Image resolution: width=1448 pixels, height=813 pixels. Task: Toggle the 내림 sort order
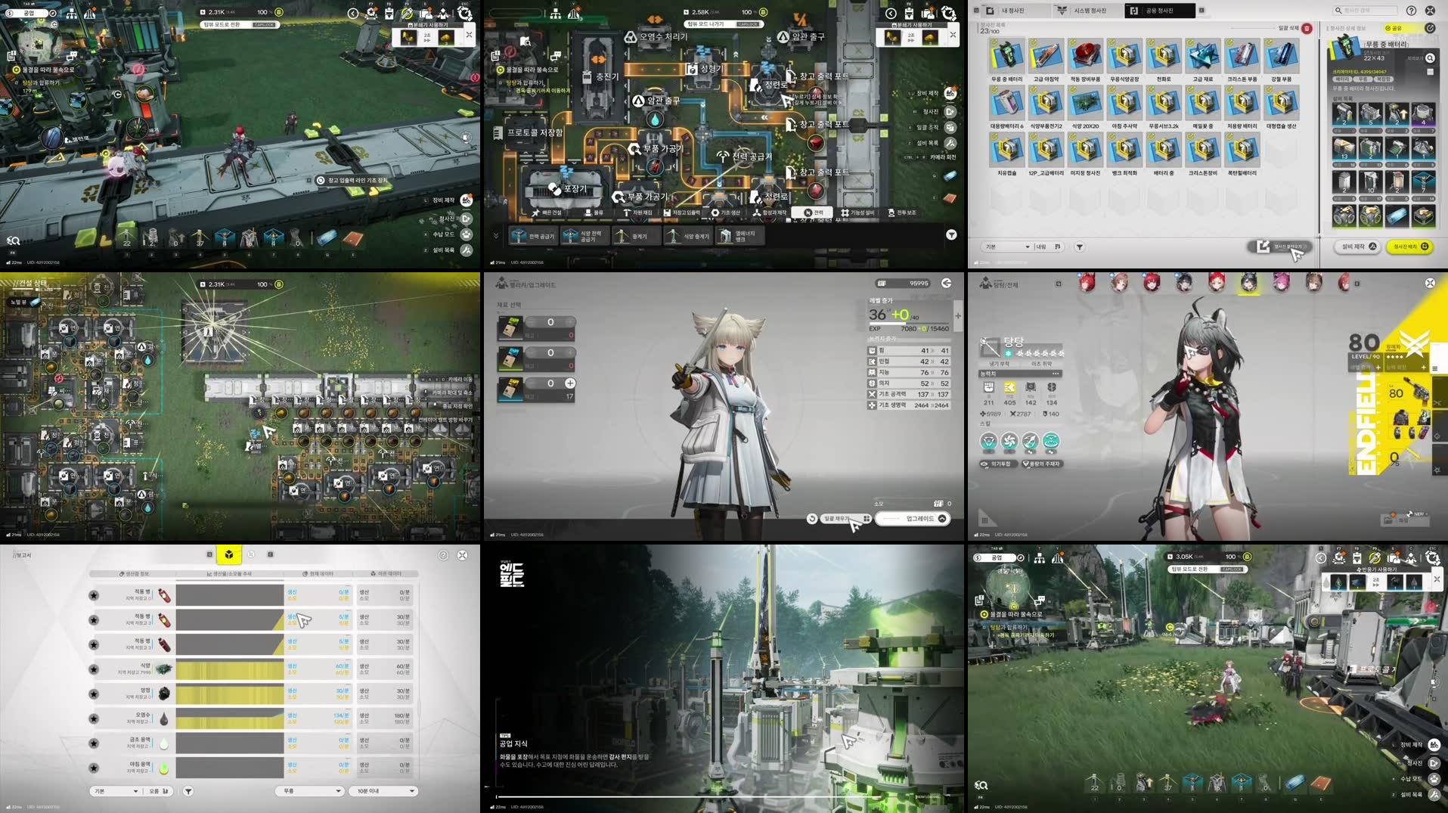coord(1048,247)
